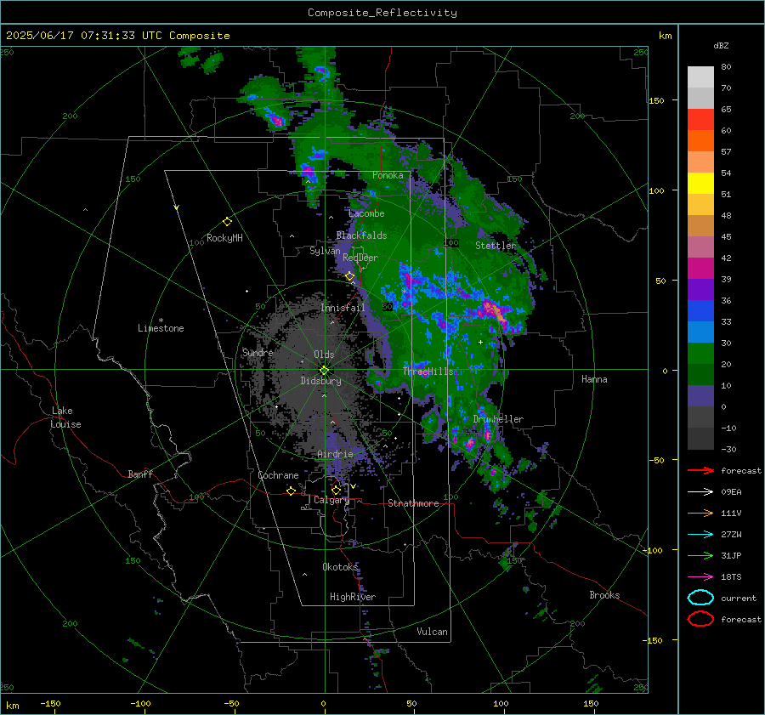765x715 pixels.
Task: Click the Hanna city label
Action: click(594, 379)
